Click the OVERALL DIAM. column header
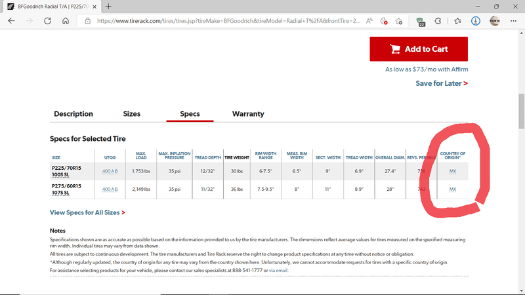This screenshot has height=295, width=525. coord(390,157)
